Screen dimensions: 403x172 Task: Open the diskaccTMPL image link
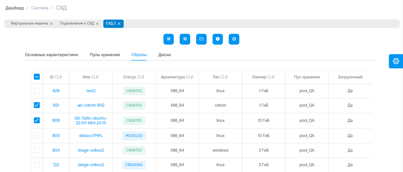point(91,136)
